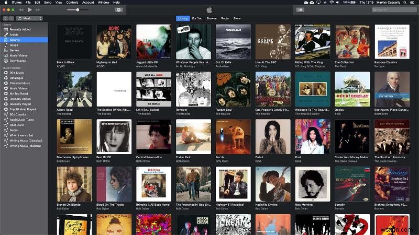Screen dimensions: 419x235
Task: Switch to the Store tab
Action: (x=237, y=18)
